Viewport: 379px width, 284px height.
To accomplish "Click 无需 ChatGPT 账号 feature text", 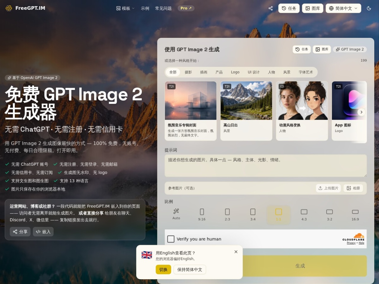I will coord(30,164).
